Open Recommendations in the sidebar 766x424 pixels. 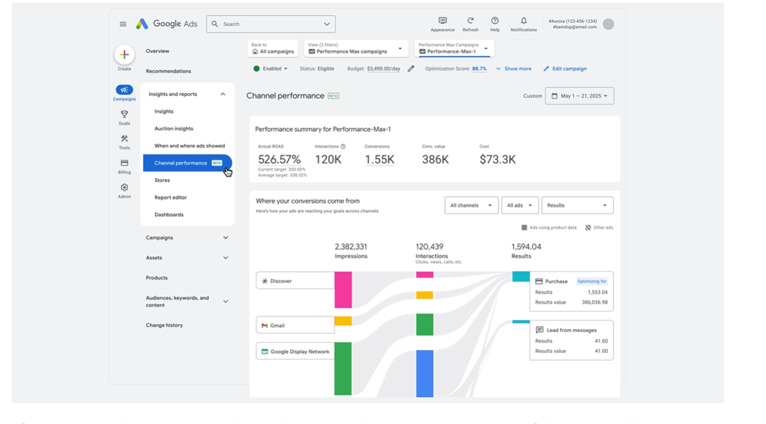pos(169,71)
